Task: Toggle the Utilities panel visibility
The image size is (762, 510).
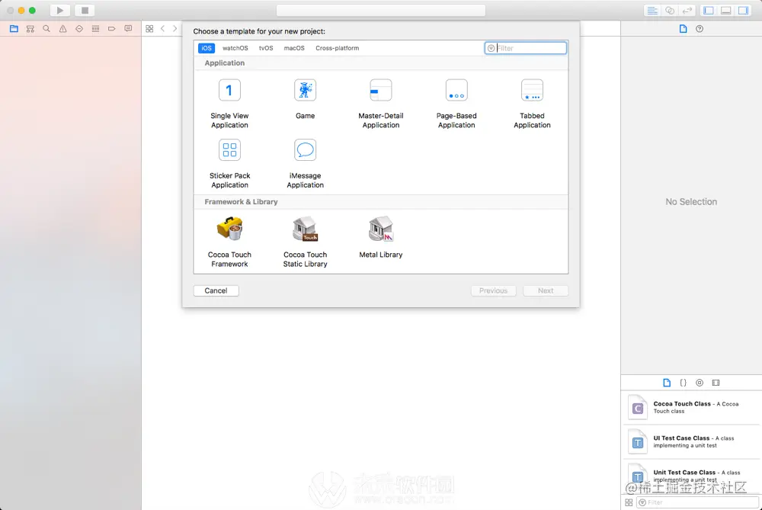Action: tap(744, 10)
